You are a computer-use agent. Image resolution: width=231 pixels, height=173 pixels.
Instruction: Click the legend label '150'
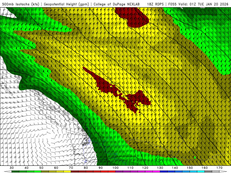(190, 168)
